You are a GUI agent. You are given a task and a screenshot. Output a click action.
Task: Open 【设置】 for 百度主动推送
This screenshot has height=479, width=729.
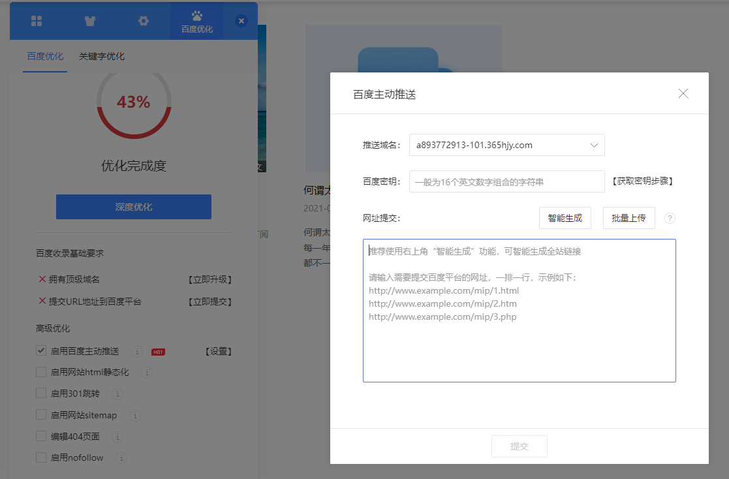[x=219, y=352]
